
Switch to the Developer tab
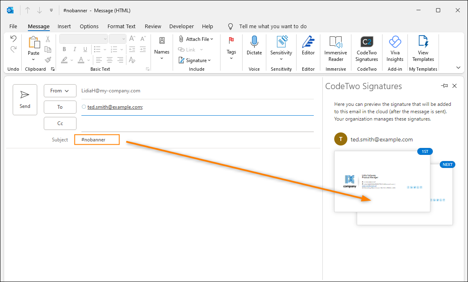click(182, 26)
